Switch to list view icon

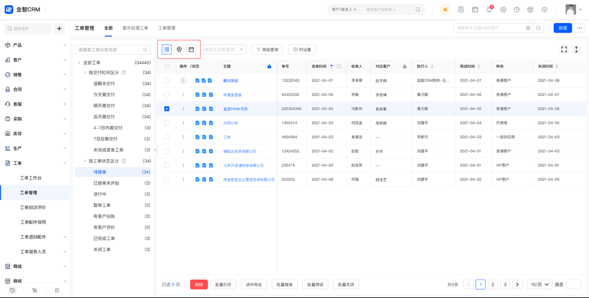tap(167, 49)
